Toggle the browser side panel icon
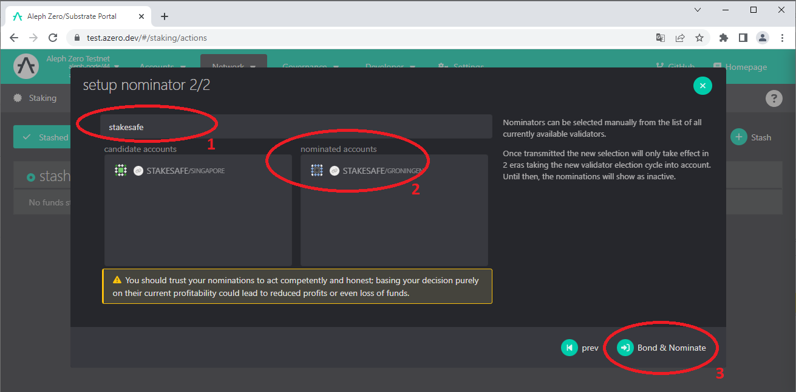Screen dimensions: 796x392 pyautogui.click(x=743, y=38)
